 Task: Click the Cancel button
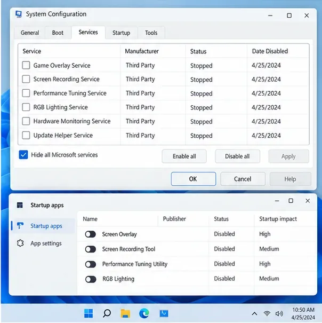click(x=243, y=179)
